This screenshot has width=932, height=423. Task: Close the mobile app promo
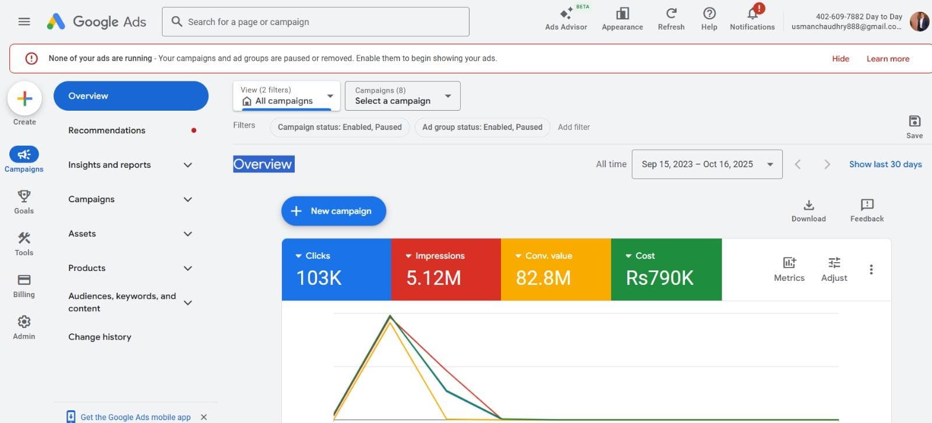pos(204,417)
